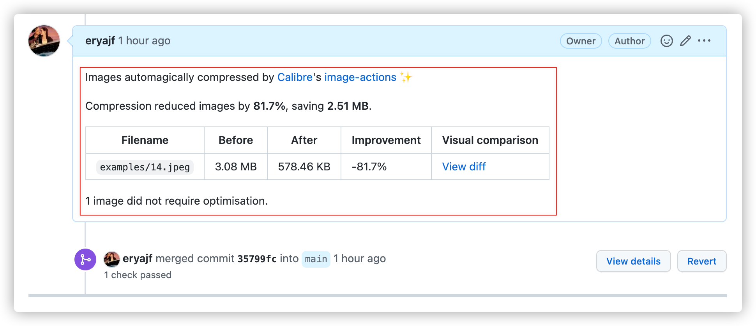Click eryajf username in the merge event
The width and height of the screenshot is (756, 326).
click(x=138, y=259)
